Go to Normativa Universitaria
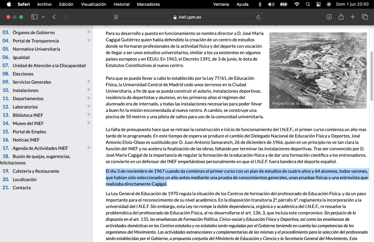This screenshot has width=374, height=242. tap(36, 49)
